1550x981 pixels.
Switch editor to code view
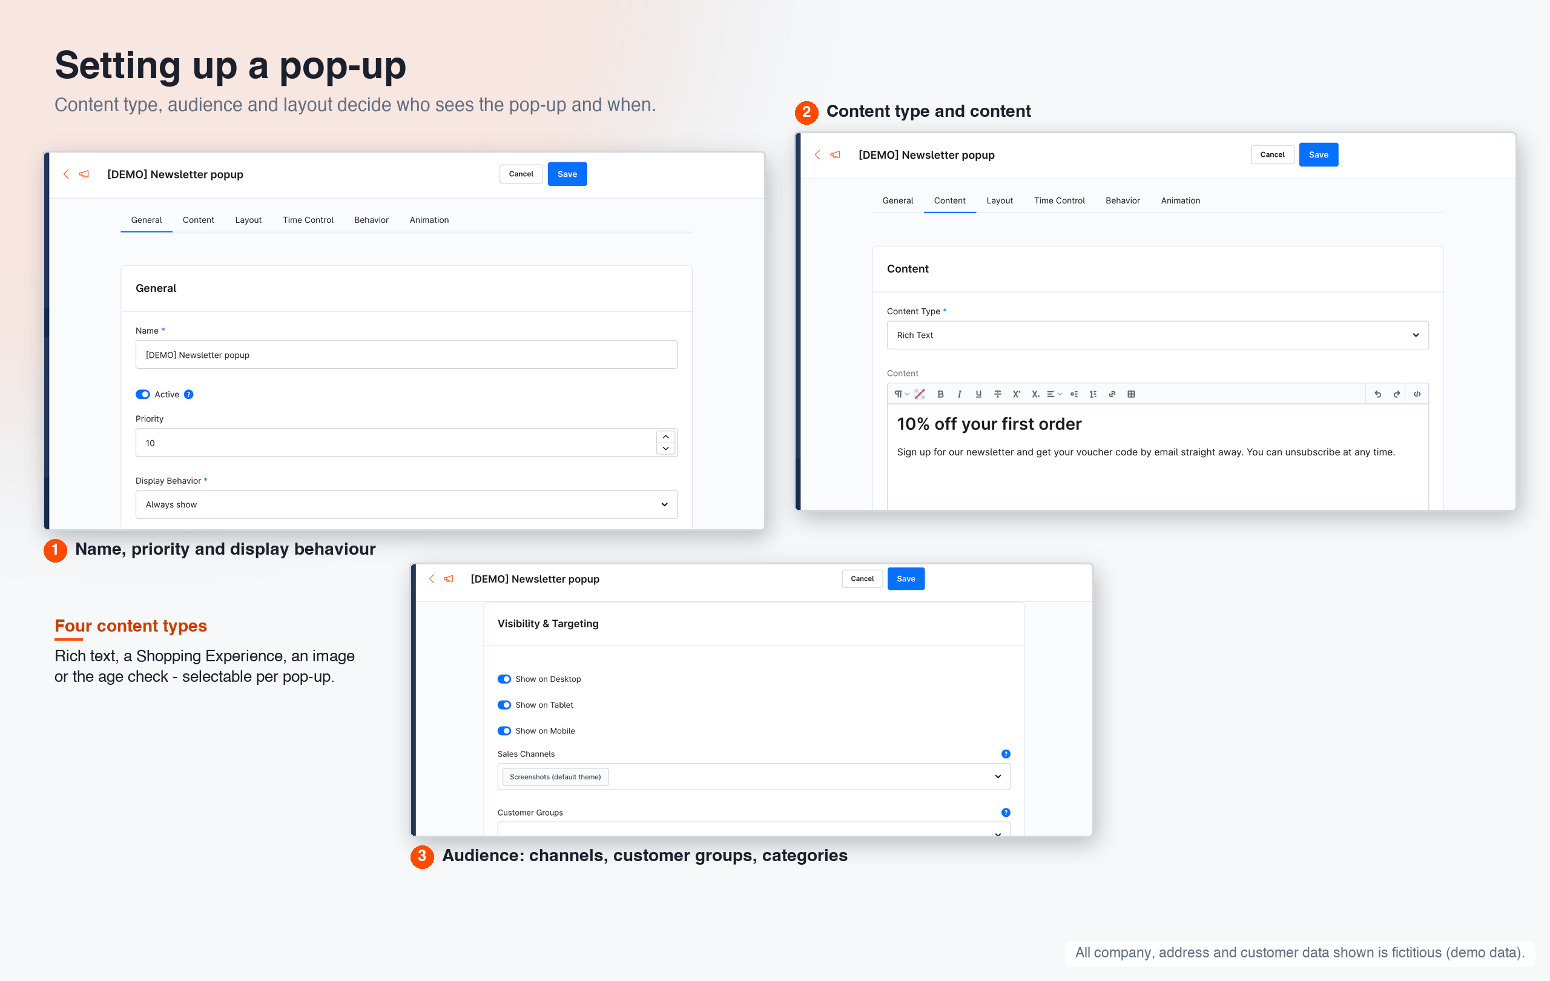click(x=1417, y=394)
